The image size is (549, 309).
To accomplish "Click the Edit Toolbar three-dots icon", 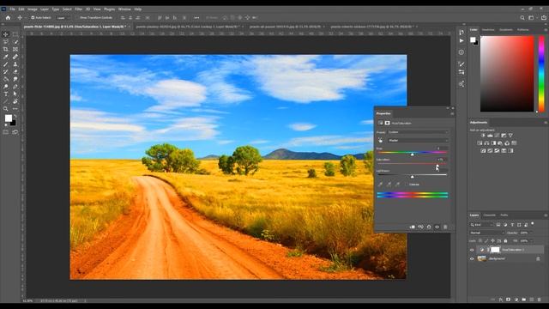I will pyautogui.click(x=15, y=109).
